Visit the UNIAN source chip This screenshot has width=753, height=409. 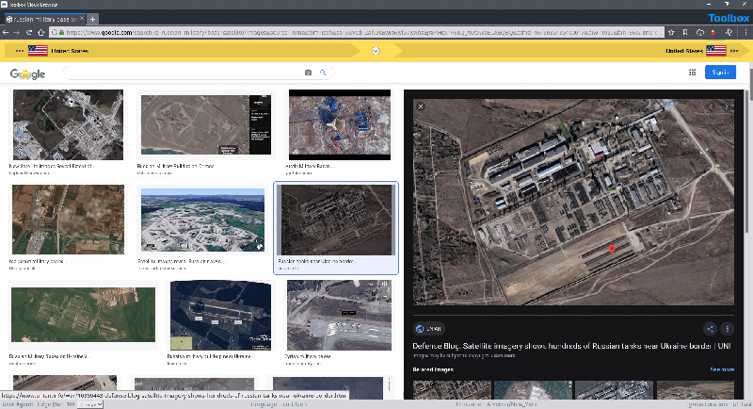point(429,329)
